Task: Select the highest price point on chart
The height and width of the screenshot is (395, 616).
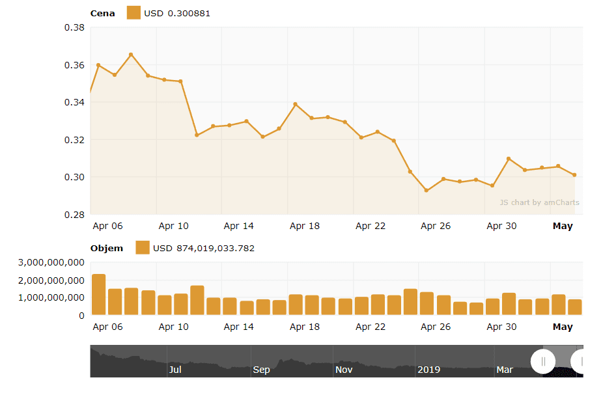Action: click(x=131, y=55)
